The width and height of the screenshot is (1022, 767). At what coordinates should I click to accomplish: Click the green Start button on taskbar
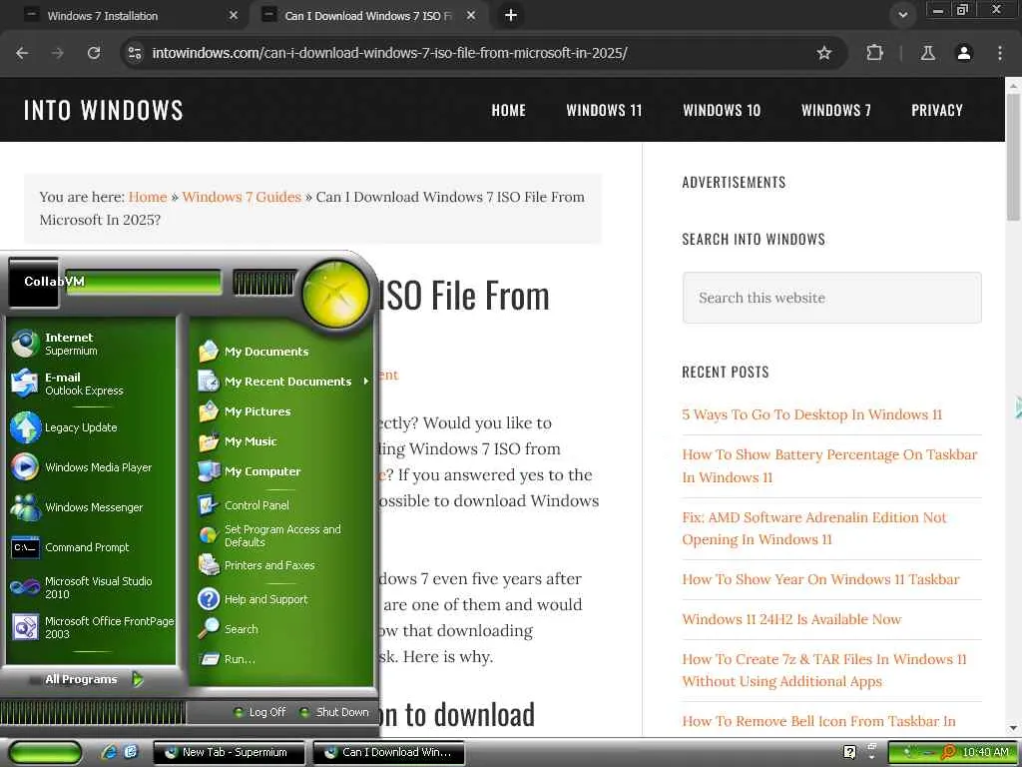(45, 753)
